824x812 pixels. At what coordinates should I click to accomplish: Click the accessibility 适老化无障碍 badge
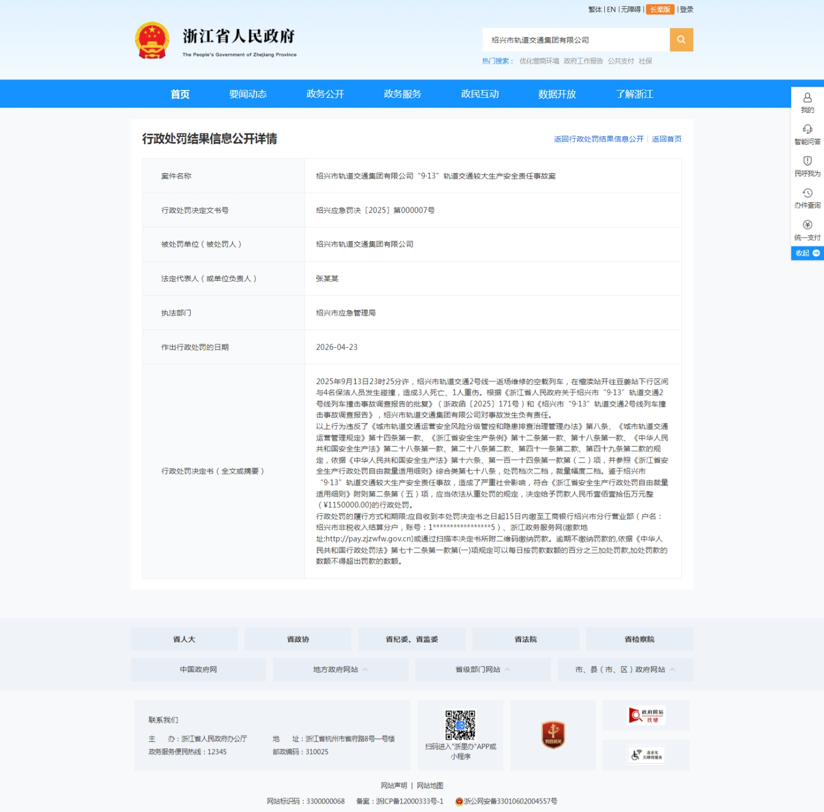(x=646, y=755)
